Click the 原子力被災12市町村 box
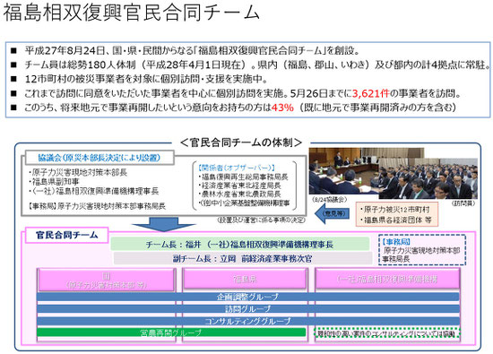Viewport: 493px width, 354px height. [397, 214]
